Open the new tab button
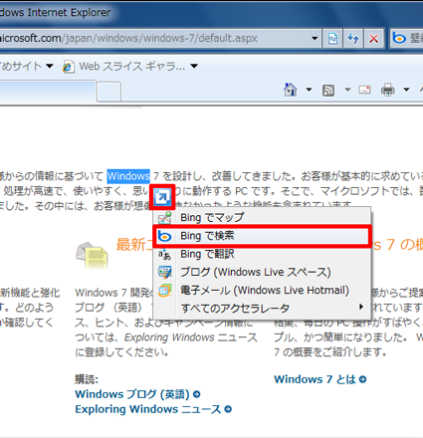 point(108,92)
